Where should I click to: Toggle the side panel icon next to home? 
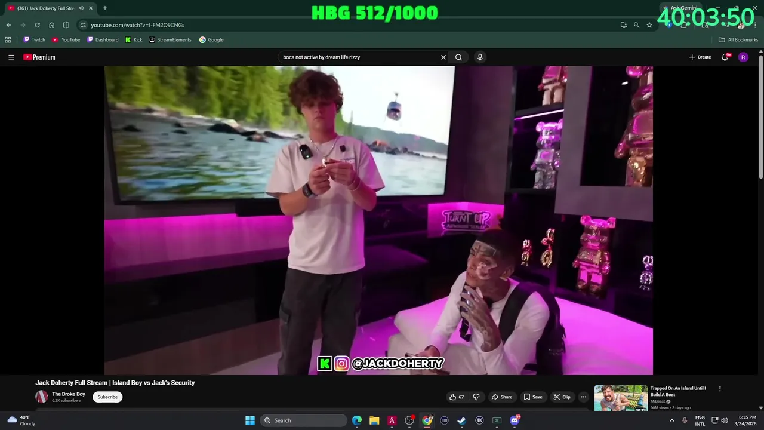coord(66,25)
